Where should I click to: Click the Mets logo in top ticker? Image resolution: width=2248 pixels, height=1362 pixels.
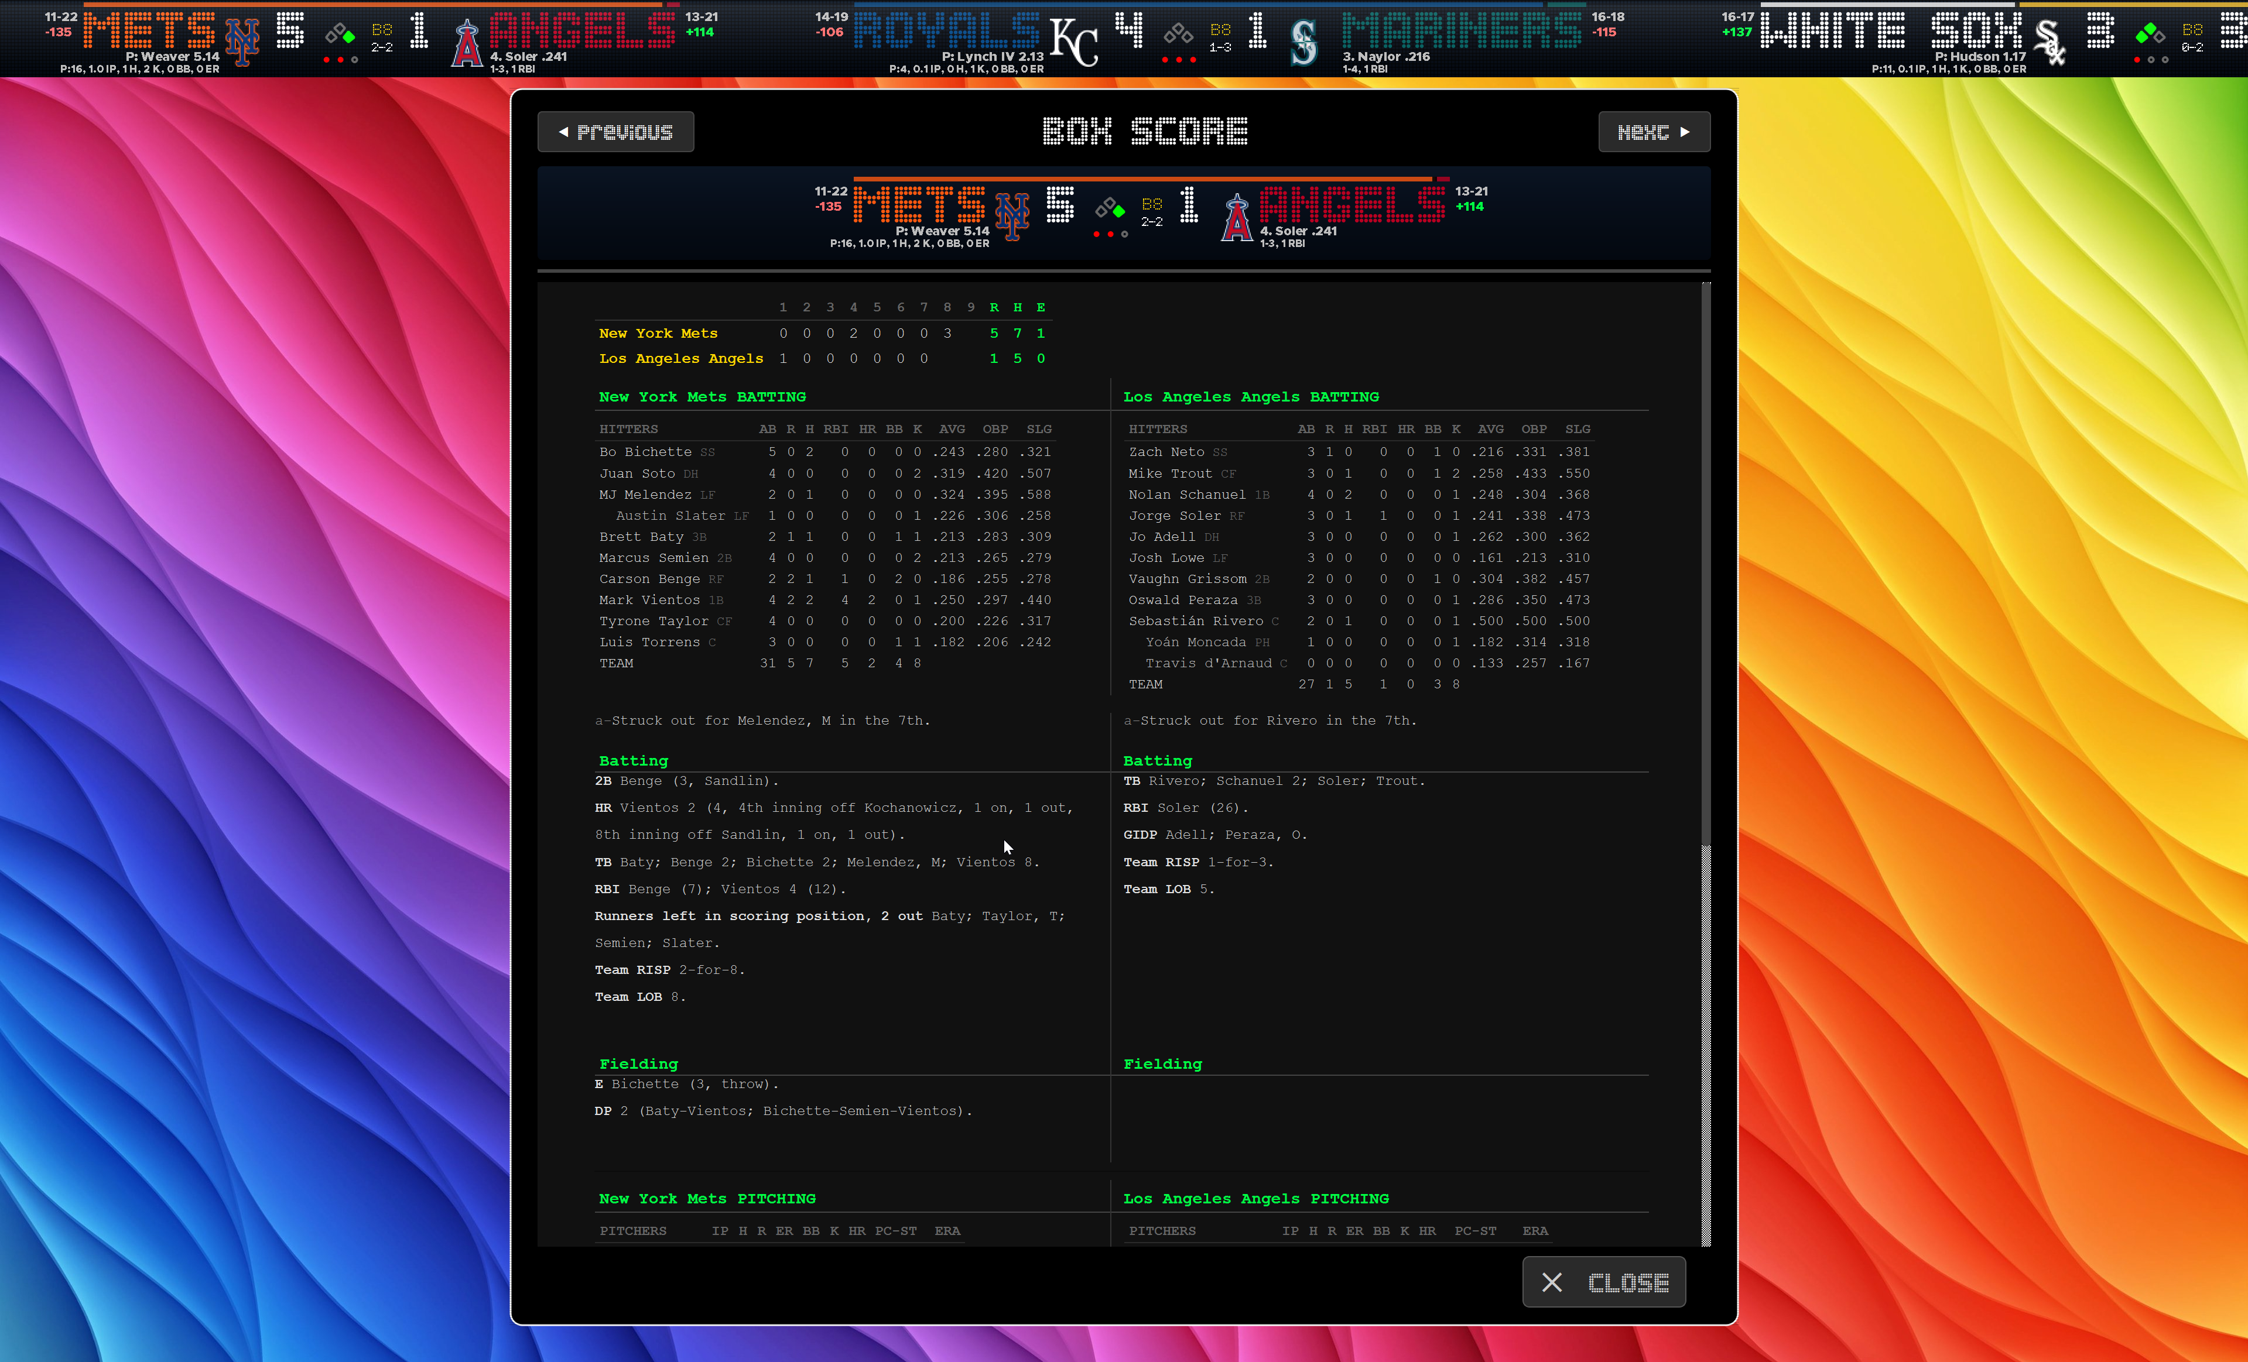coord(242,41)
